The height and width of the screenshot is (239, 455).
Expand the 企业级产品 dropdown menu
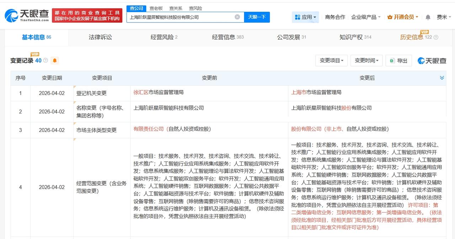[364, 17]
